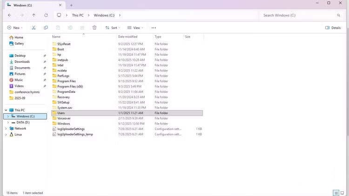The width and height of the screenshot is (349, 196).
Task: Toggle the Details pane button
Action: (333, 28)
